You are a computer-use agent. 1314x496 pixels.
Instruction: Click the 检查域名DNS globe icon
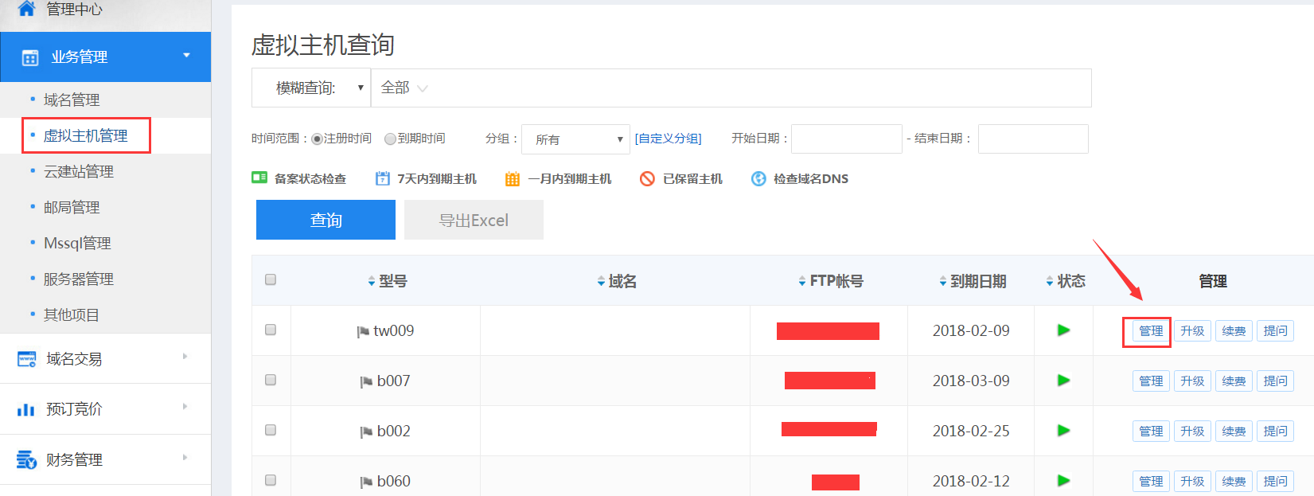coord(758,178)
